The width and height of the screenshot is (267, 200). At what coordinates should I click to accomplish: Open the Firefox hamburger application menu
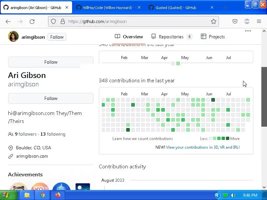[259, 21]
